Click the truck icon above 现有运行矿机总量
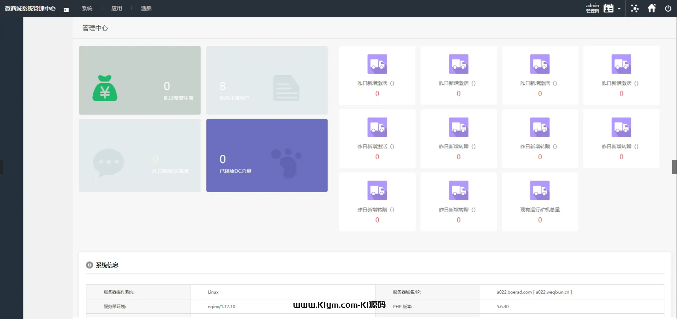The height and width of the screenshot is (319, 677). pos(540,191)
